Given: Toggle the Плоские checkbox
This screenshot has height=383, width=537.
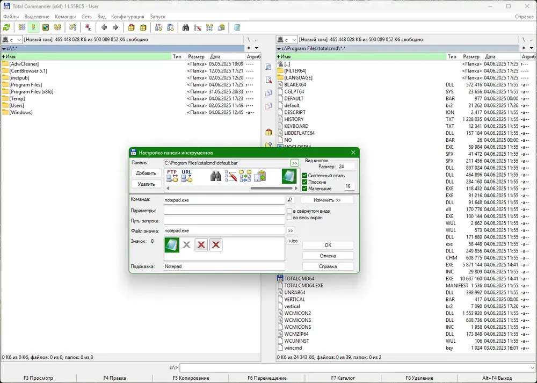Looking at the screenshot, I should click(x=304, y=182).
